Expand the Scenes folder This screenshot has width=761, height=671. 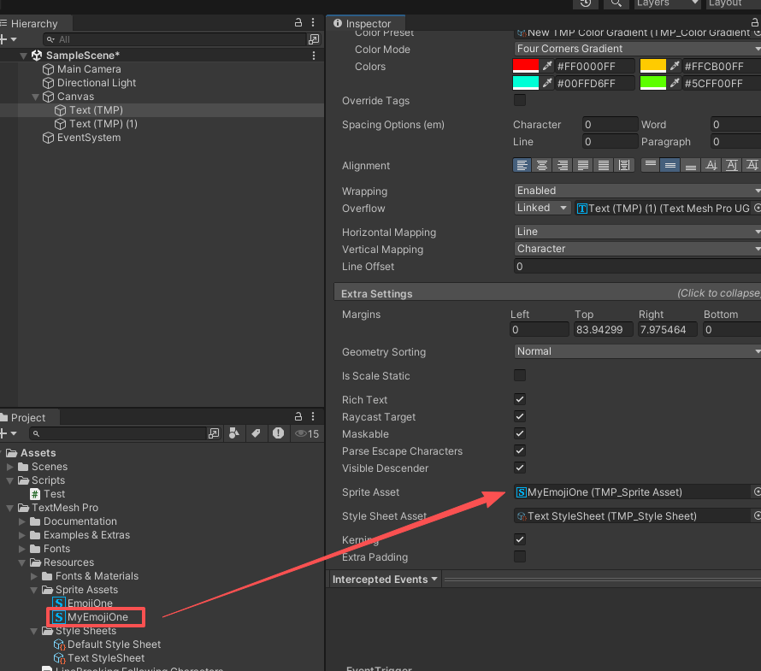tap(10, 466)
